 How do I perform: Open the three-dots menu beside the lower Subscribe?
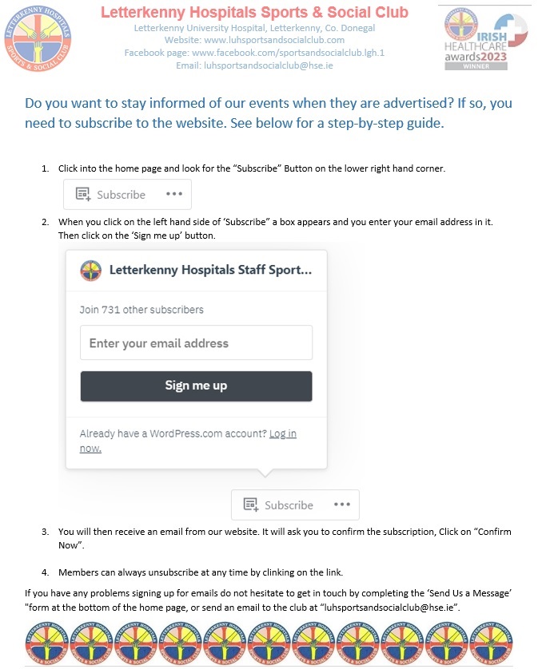coord(342,505)
